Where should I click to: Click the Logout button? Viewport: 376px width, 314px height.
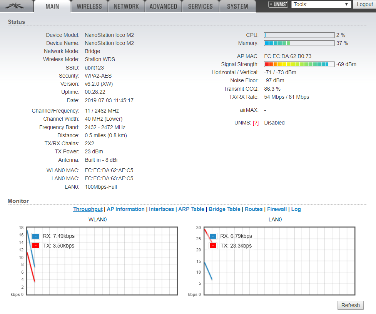[365, 4]
